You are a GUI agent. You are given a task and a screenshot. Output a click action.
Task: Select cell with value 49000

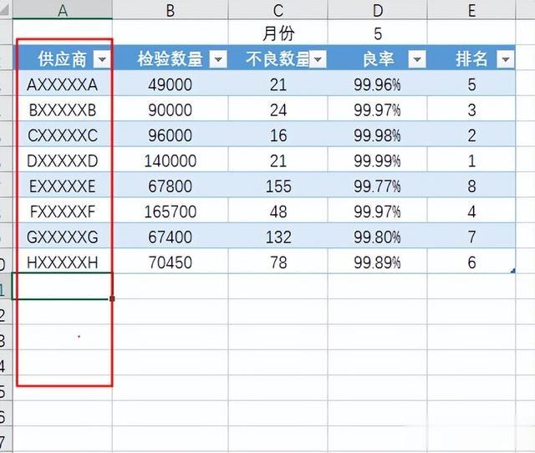click(x=171, y=84)
